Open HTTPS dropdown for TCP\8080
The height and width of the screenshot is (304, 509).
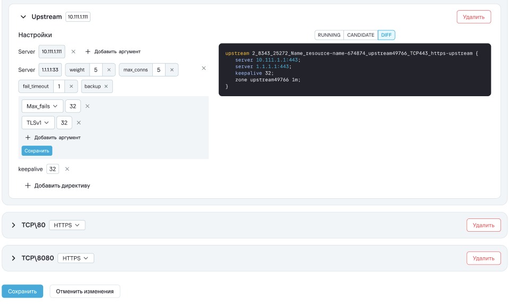tap(76, 258)
